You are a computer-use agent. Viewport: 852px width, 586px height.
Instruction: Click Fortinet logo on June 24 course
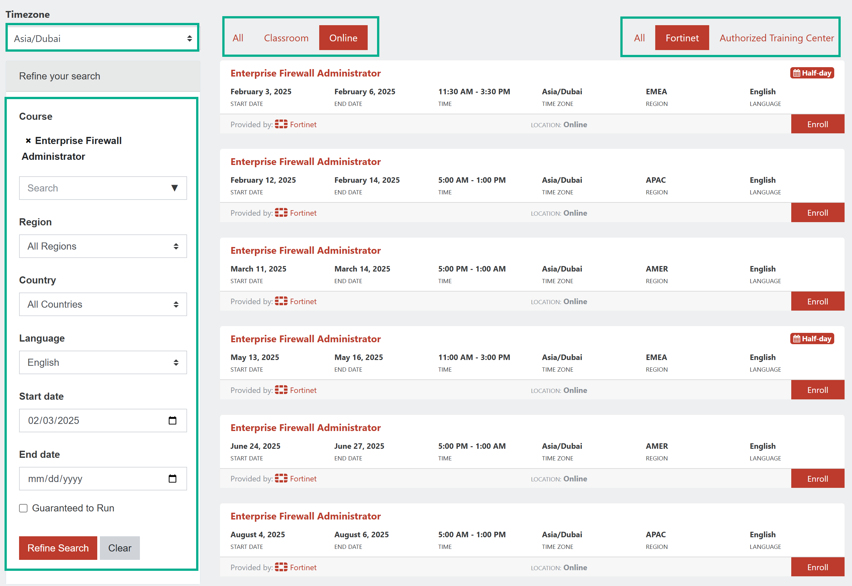point(281,478)
